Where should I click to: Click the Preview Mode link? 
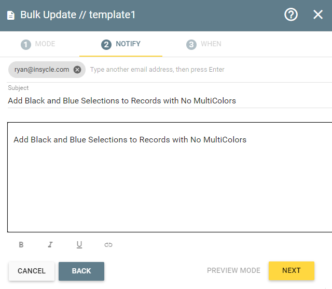point(233,270)
